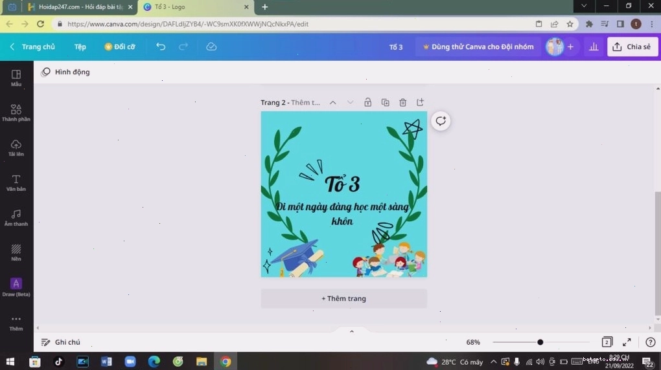Redo the last action
The image size is (661, 370).
point(183,47)
